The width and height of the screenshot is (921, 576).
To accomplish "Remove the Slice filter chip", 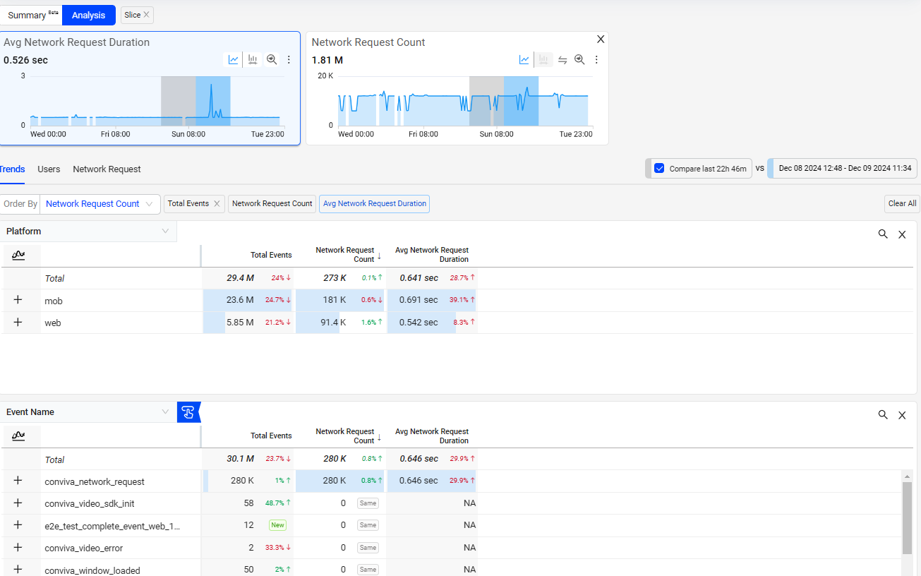I will coord(146,15).
